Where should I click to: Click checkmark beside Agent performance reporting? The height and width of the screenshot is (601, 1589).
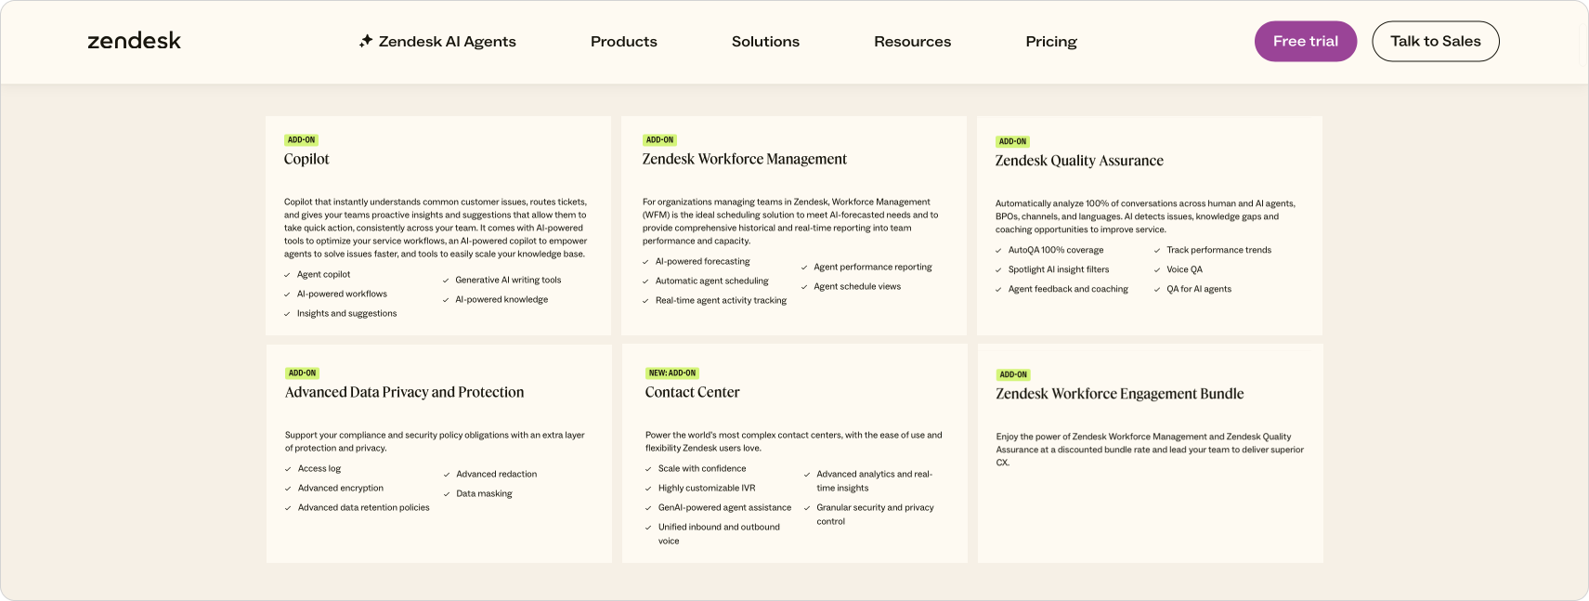coord(804,268)
